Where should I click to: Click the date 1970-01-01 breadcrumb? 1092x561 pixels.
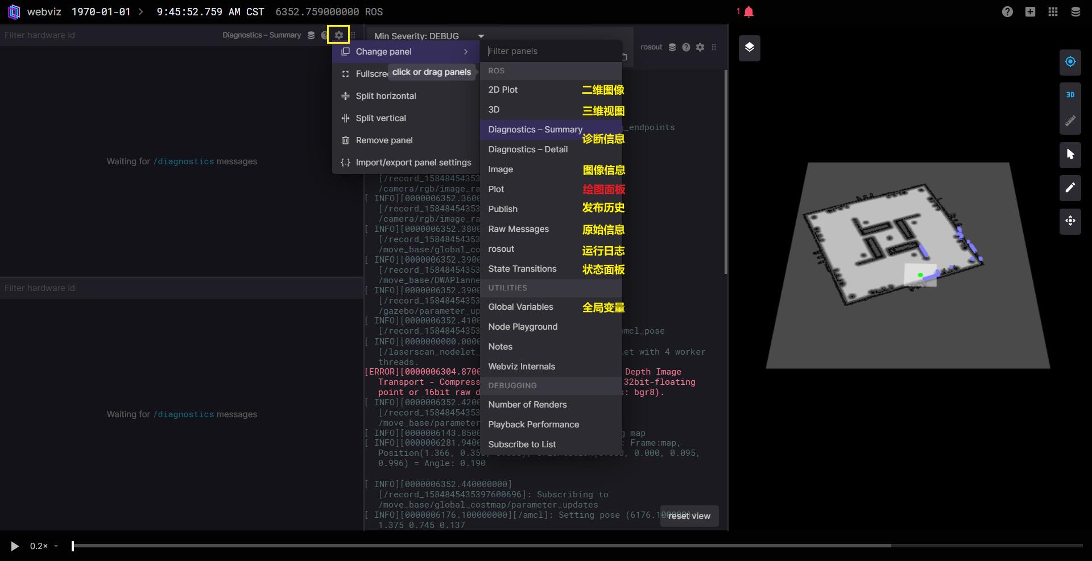pyautogui.click(x=101, y=12)
